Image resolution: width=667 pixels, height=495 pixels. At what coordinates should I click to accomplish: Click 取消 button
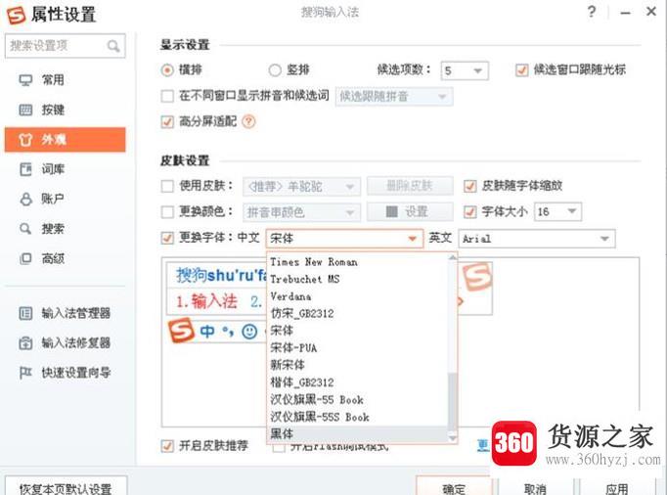(x=535, y=487)
